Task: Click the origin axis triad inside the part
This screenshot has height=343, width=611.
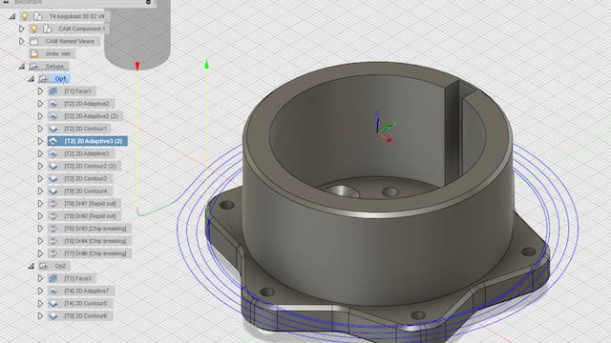Action: pos(386,128)
